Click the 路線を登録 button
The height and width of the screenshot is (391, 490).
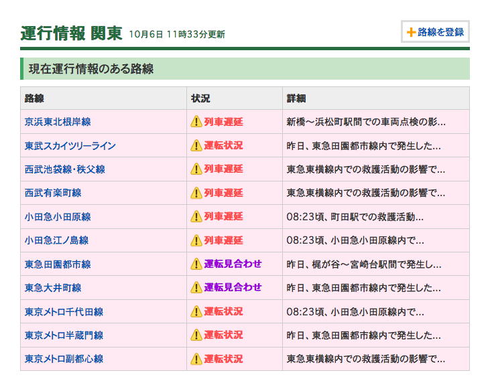(x=435, y=31)
